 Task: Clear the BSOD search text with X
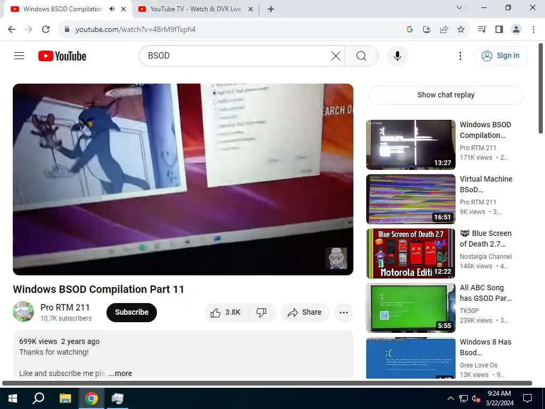pos(336,55)
